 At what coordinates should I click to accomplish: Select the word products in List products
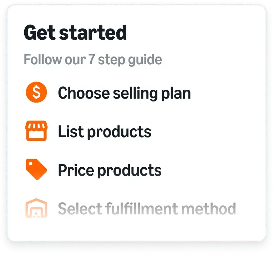[119, 132]
